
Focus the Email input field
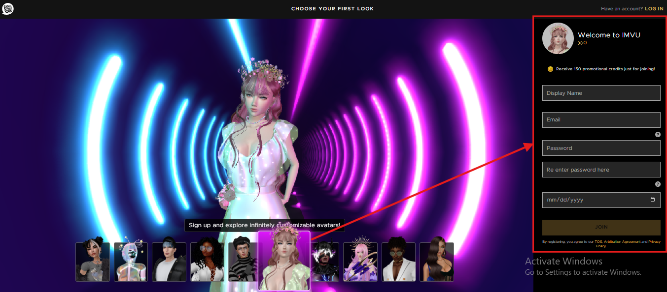point(601,119)
